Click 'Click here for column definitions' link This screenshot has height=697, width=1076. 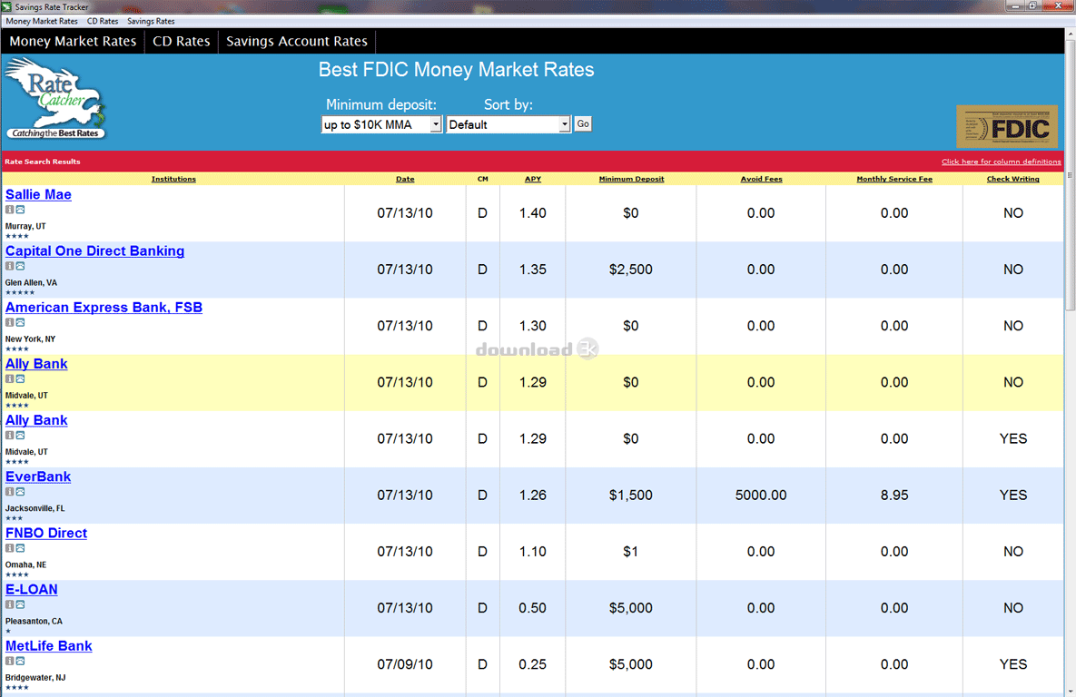pos(1002,162)
